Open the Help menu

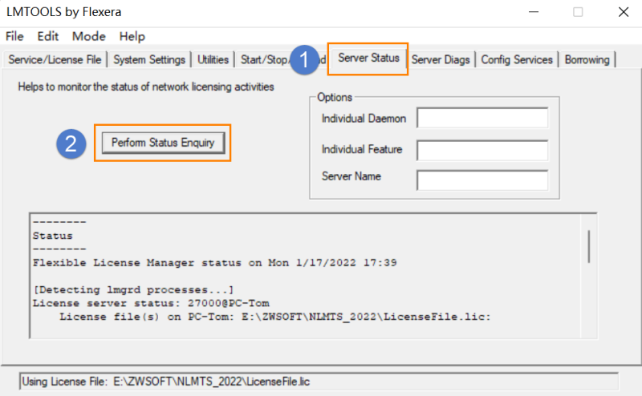click(x=132, y=36)
